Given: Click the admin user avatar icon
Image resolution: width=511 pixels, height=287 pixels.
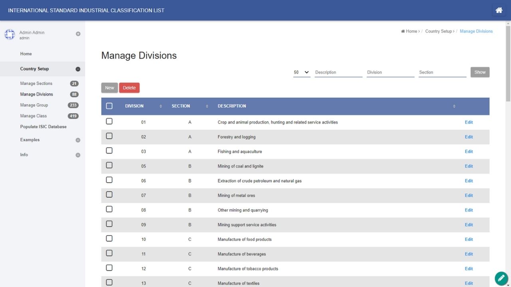Looking at the screenshot, I should tap(10, 35).
